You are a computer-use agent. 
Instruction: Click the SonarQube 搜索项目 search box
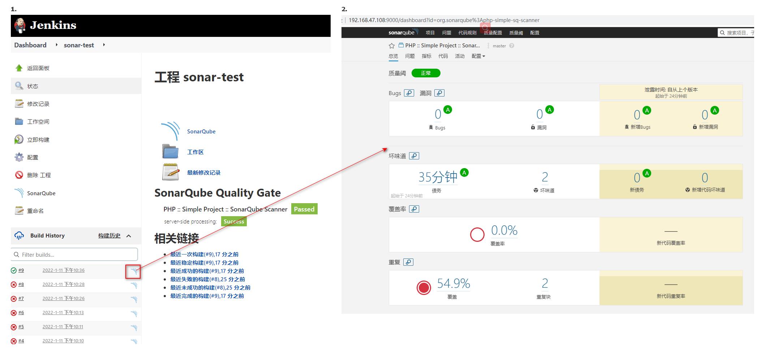pyautogui.click(x=736, y=33)
